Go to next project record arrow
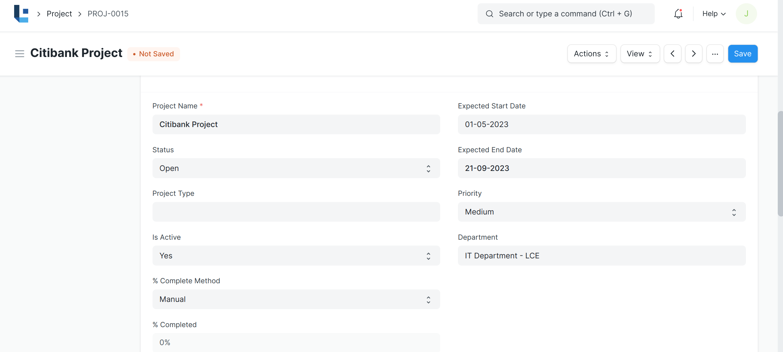Screen dimensions: 783x352 coord(693,54)
